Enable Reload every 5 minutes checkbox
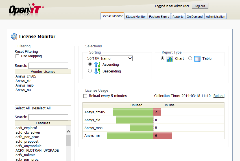Viewport: 240px width, 161px height. (x=85, y=96)
